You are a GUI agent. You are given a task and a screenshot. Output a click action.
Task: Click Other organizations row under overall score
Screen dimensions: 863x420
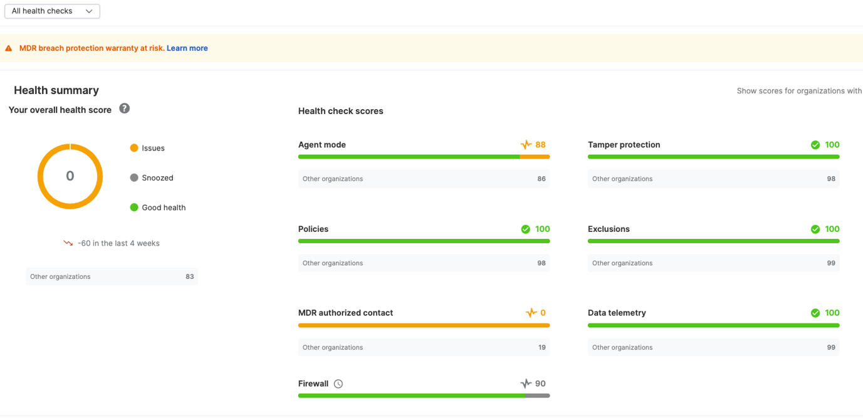pyautogui.click(x=112, y=276)
